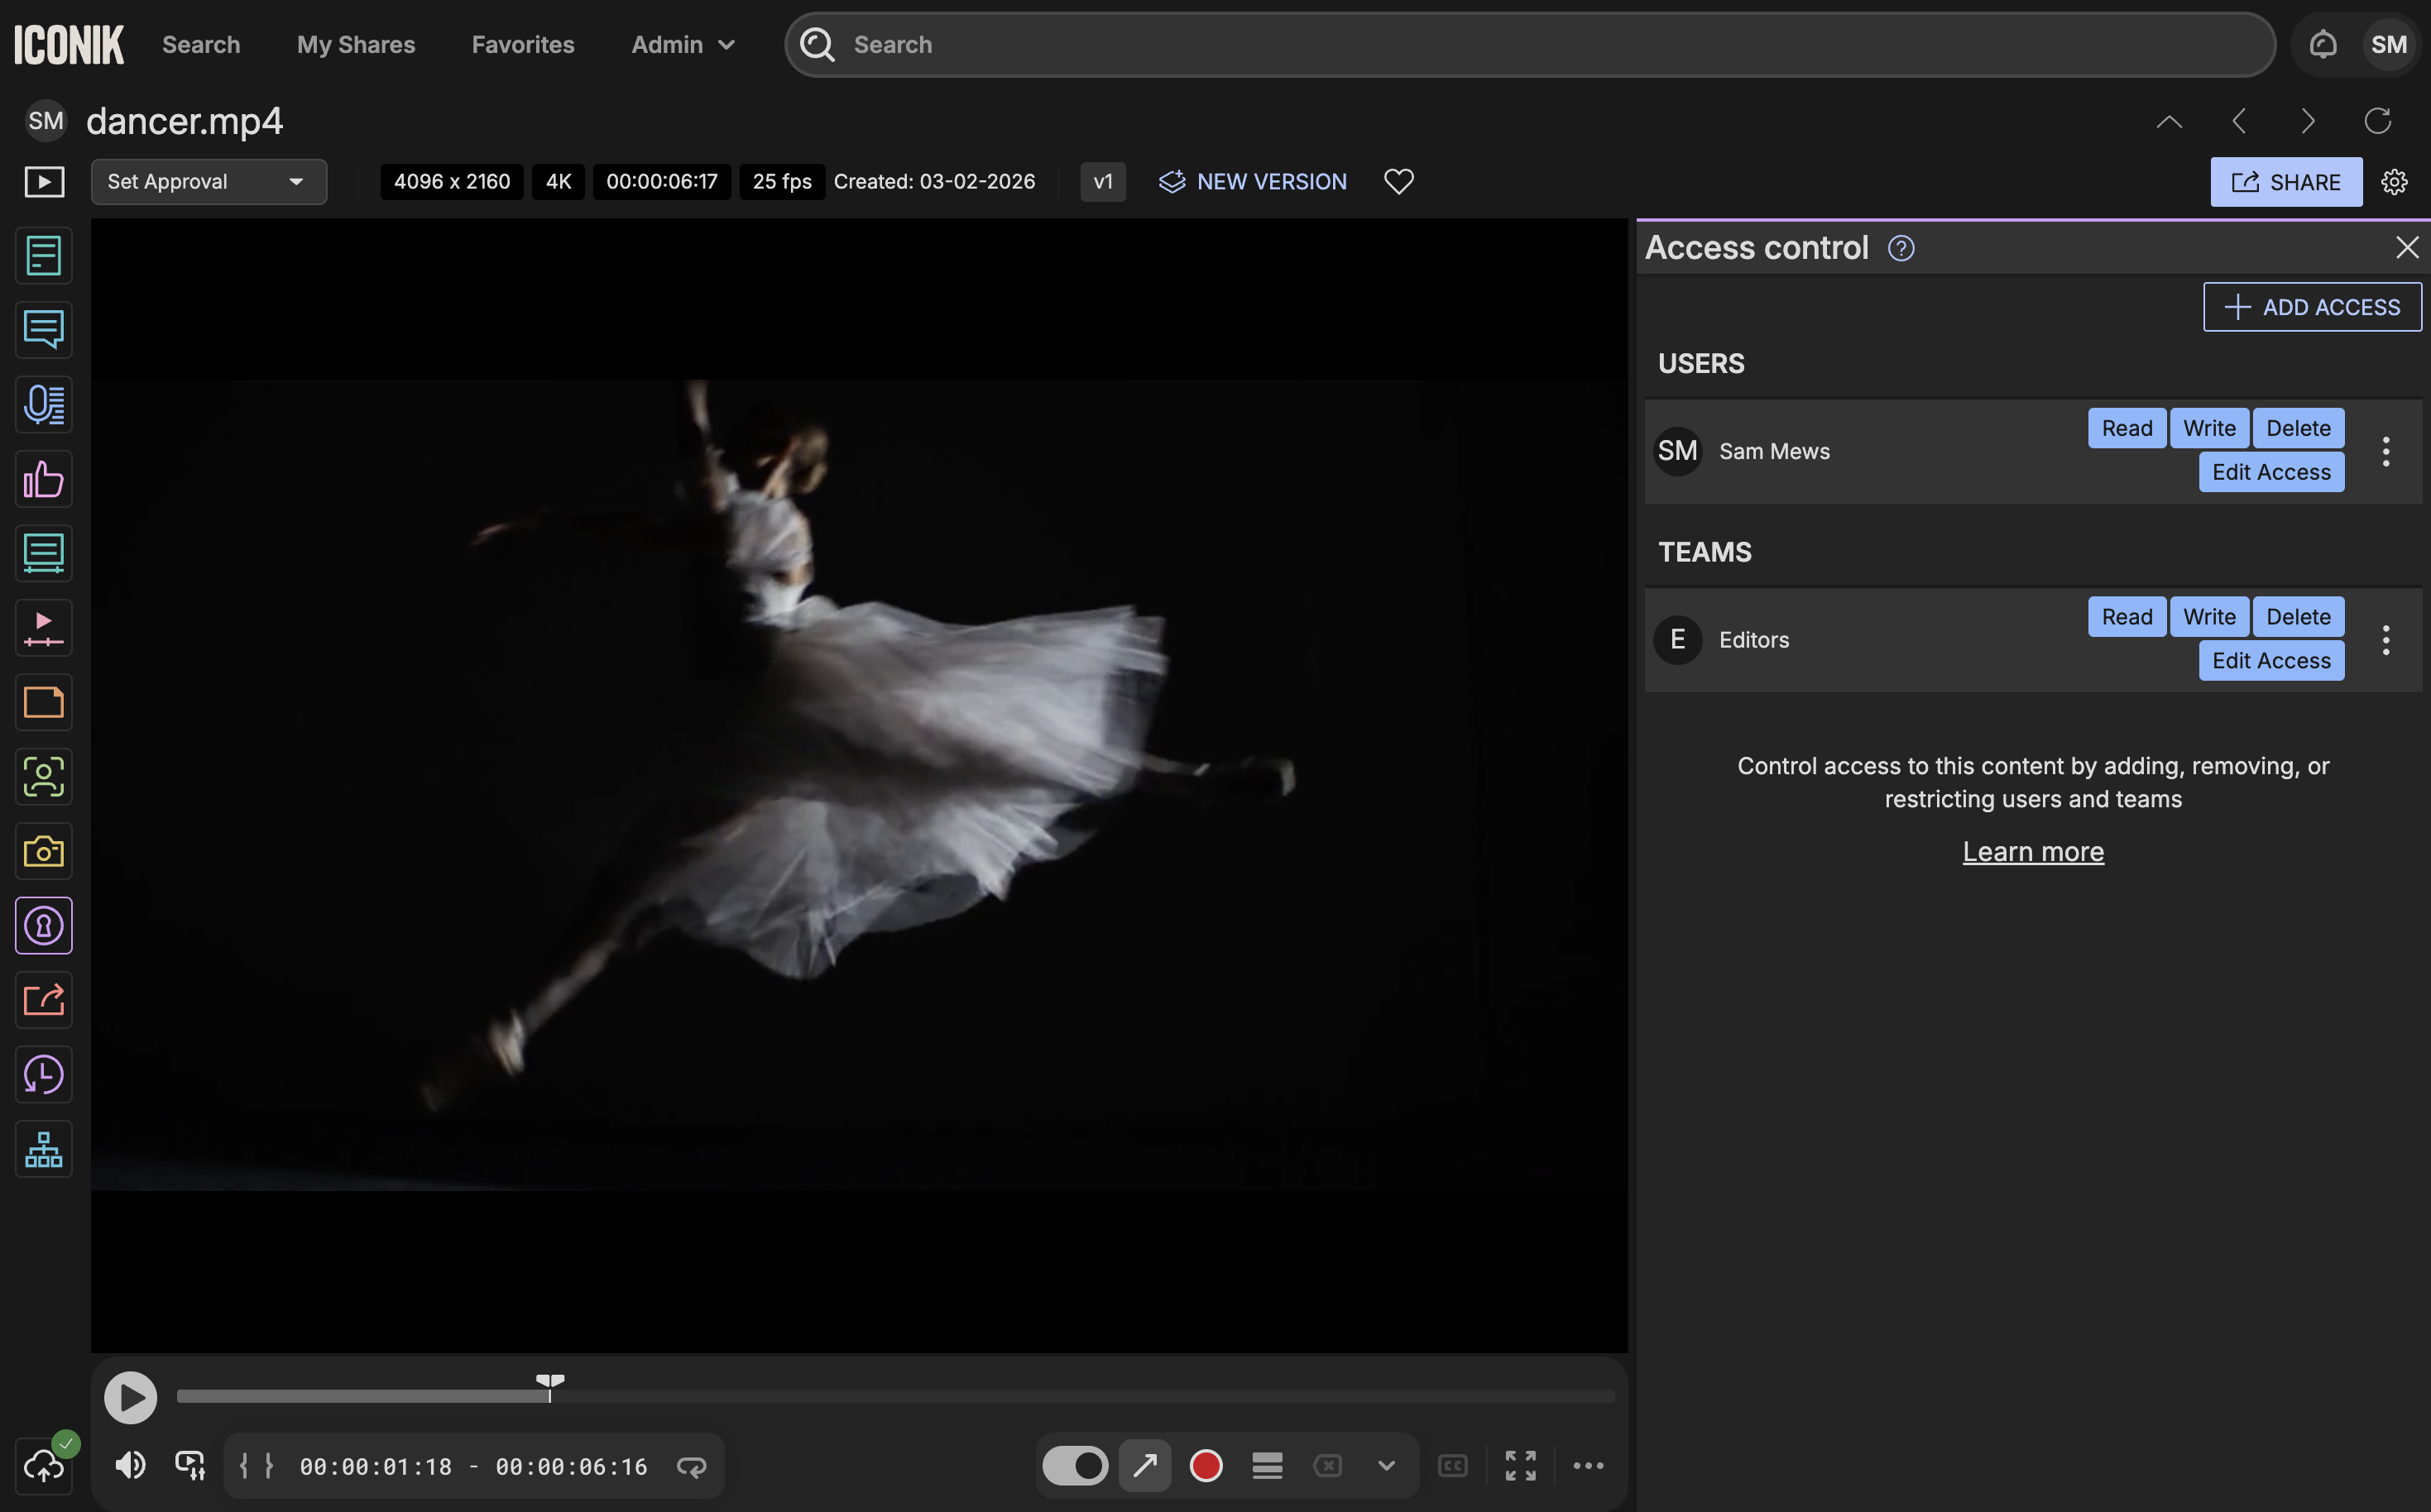Open the comments sidebar icon

(43, 330)
